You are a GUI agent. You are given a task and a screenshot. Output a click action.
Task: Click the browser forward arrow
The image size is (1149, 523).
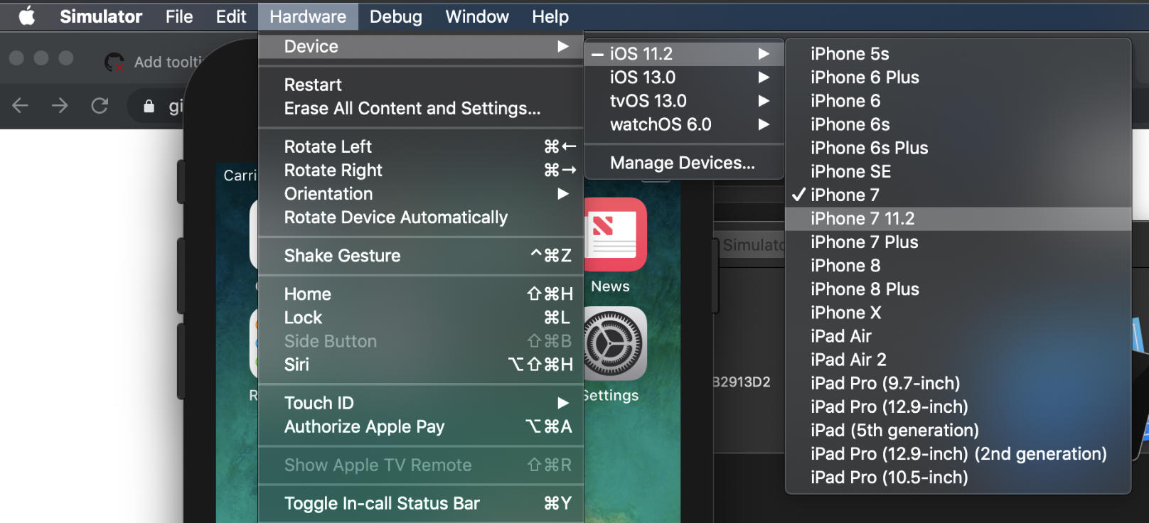tap(60, 106)
